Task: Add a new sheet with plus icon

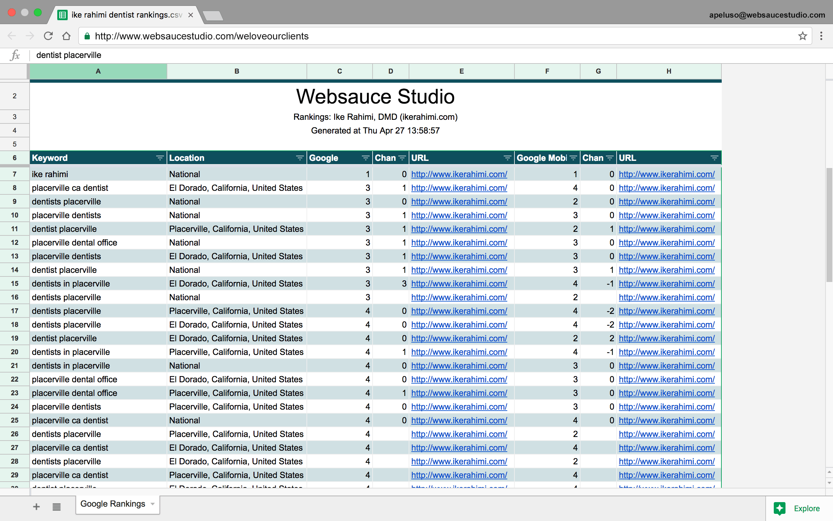Action: (x=36, y=507)
